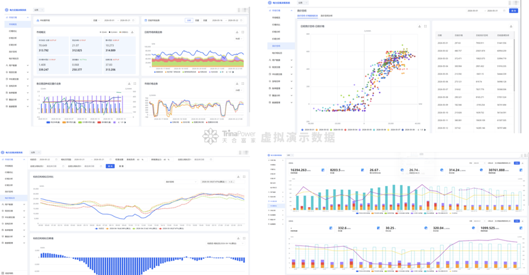Download the 日前竞价空间-日前价格 scatter chart

(420, 26)
